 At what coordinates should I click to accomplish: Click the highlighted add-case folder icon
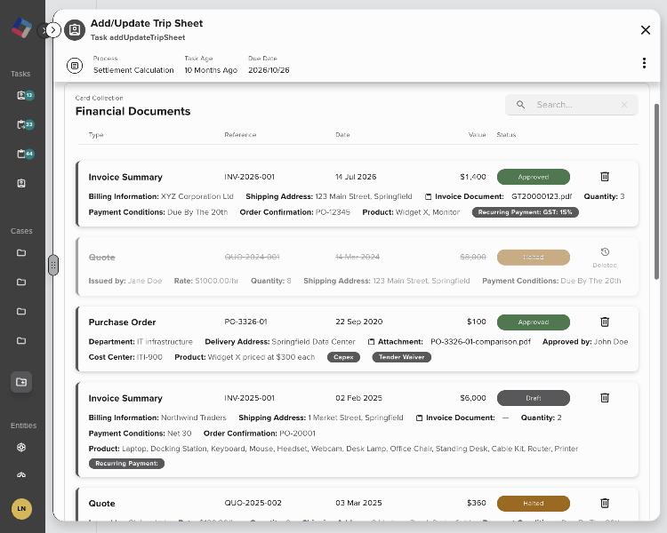21,382
